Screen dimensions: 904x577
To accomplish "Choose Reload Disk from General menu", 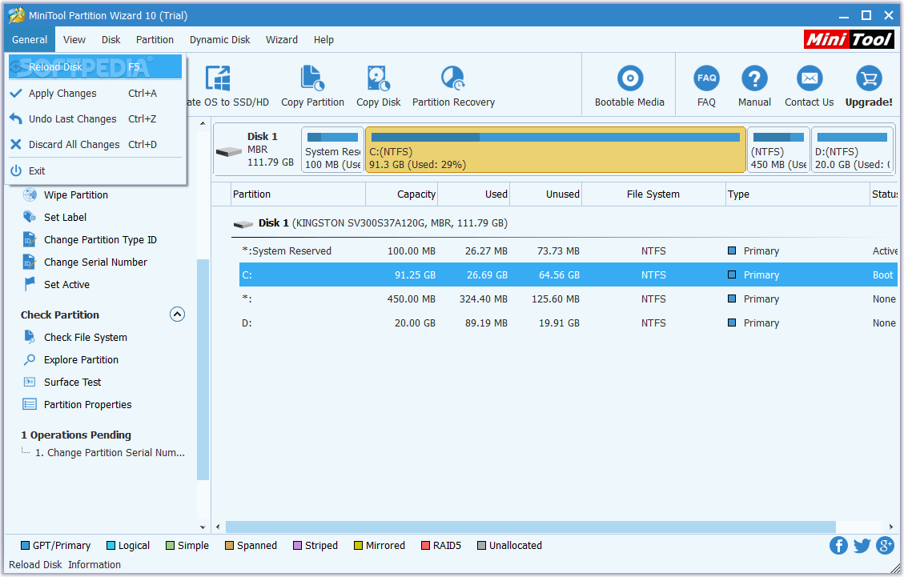I will tap(95, 67).
